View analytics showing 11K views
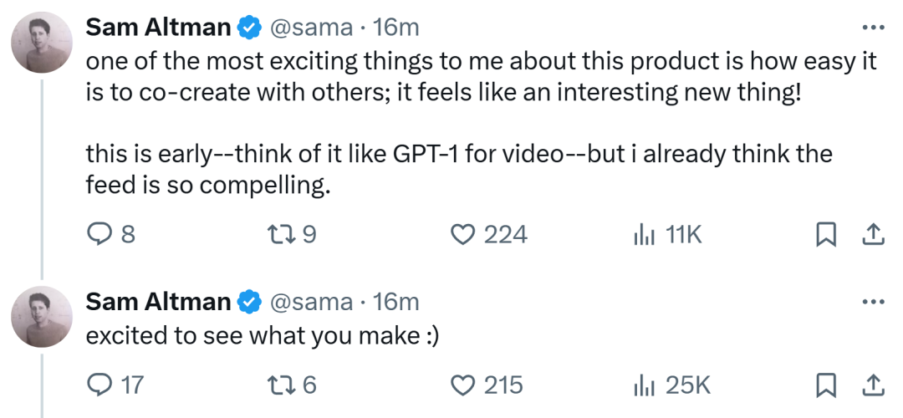The height and width of the screenshot is (418, 903). coord(643,235)
